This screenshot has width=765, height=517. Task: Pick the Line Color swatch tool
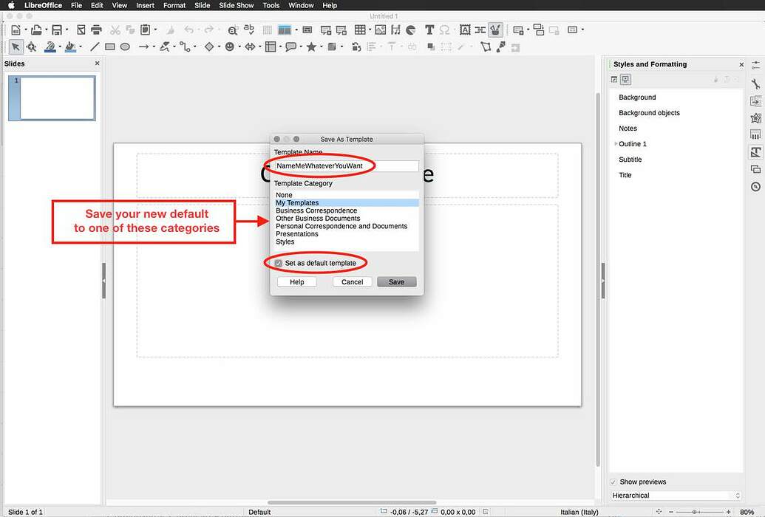click(x=50, y=47)
